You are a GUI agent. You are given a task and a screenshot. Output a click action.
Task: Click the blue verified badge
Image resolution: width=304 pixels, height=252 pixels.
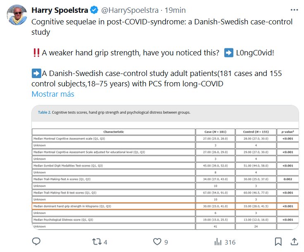pos(94,10)
